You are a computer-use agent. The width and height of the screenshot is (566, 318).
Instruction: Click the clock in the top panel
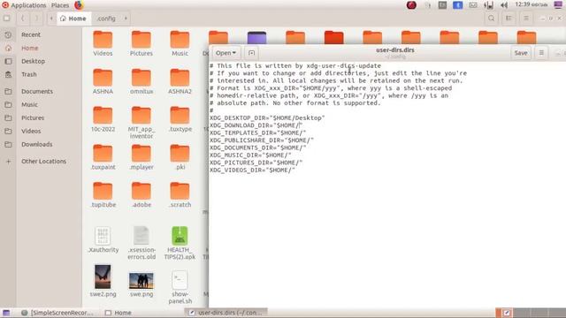[x=532, y=4]
